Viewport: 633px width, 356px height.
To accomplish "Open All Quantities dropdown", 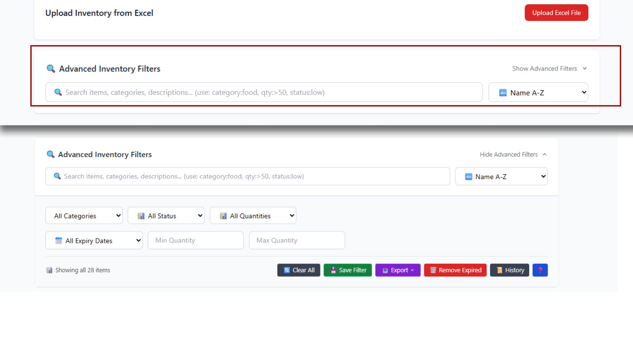I will [253, 216].
